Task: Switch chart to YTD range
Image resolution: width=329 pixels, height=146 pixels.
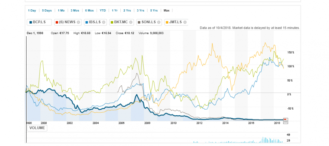Action: coord(103,10)
